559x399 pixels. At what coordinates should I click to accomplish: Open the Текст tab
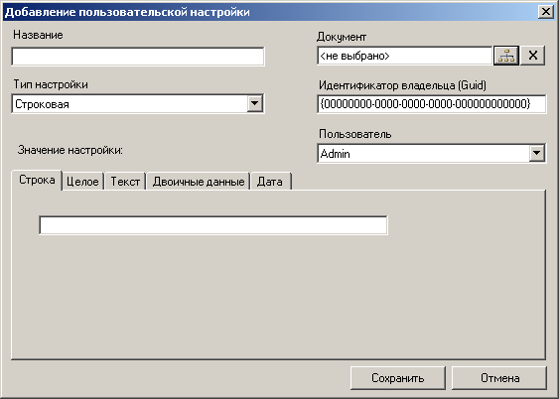(x=125, y=182)
